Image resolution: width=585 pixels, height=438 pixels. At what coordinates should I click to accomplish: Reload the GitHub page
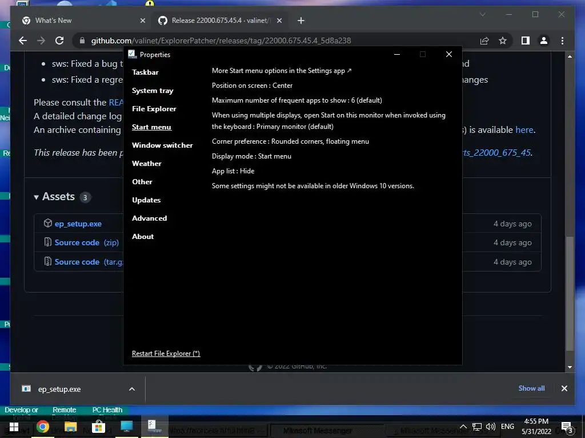(59, 40)
